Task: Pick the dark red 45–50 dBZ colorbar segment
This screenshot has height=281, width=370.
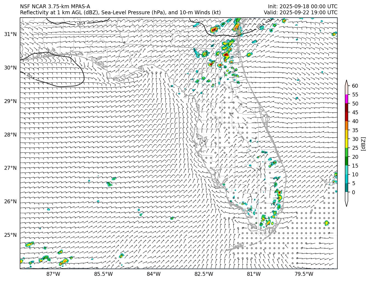Action: coord(346,108)
